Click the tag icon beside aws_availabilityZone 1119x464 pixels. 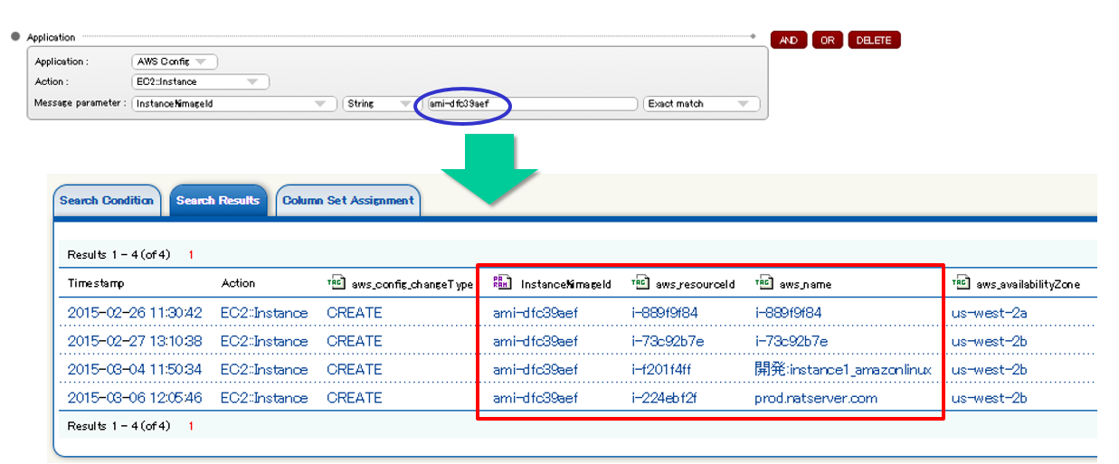pyautogui.click(x=960, y=283)
